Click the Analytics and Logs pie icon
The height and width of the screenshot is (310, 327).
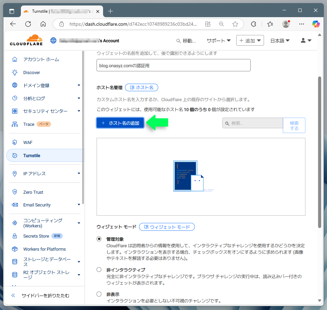(x=15, y=98)
